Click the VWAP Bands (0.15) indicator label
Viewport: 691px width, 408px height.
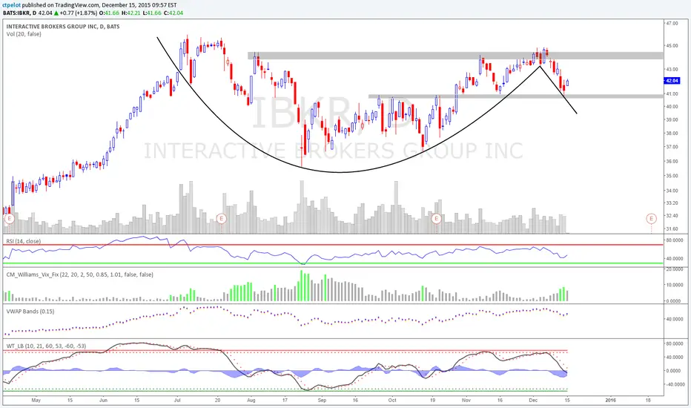click(30, 312)
